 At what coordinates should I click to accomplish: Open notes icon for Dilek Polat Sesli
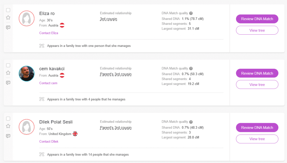click(8, 136)
